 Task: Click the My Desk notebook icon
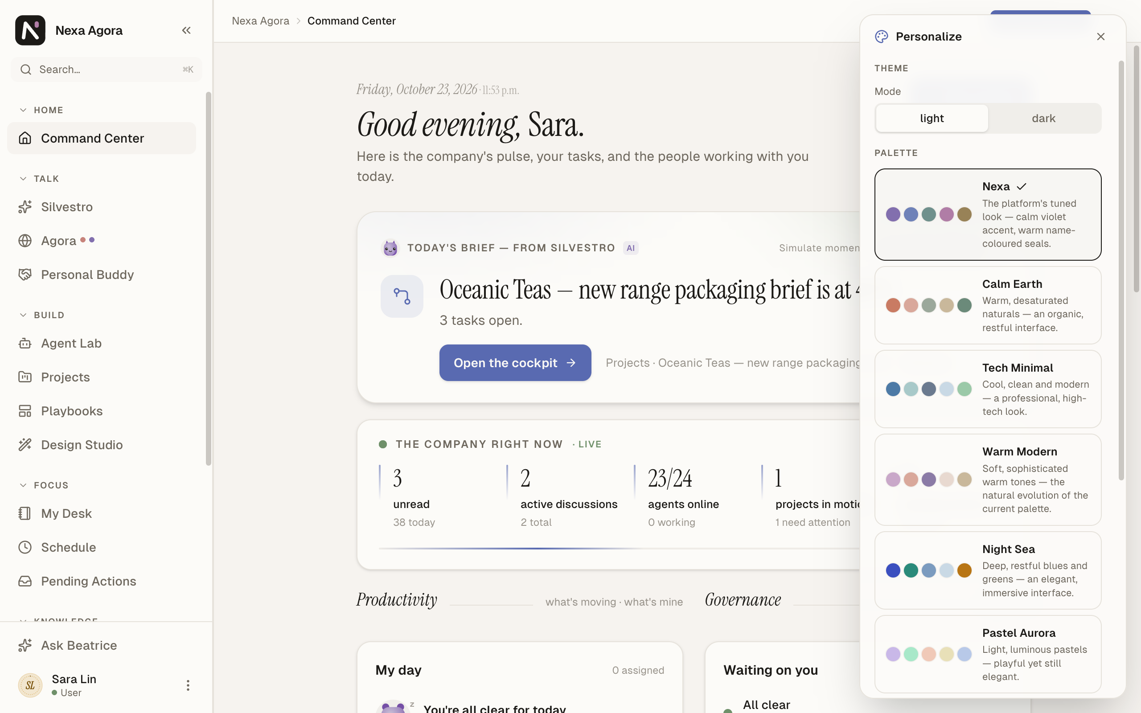[x=25, y=513]
